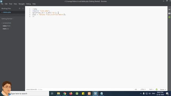The width and height of the screenshot is (171, 96).
Task: Open index.html in file tree
Action: [x=6, y=26]
